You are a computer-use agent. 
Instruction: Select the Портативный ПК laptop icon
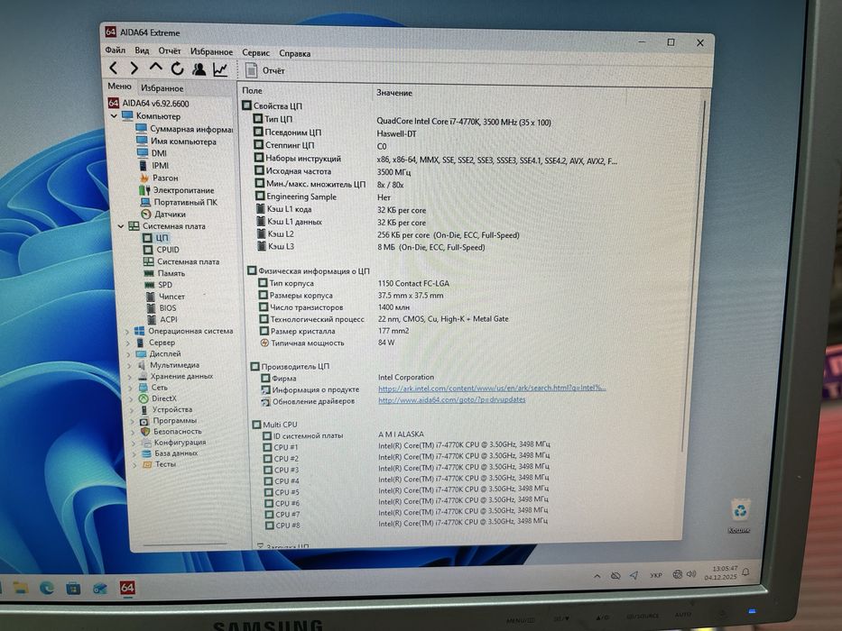click(x=145, y=202)
